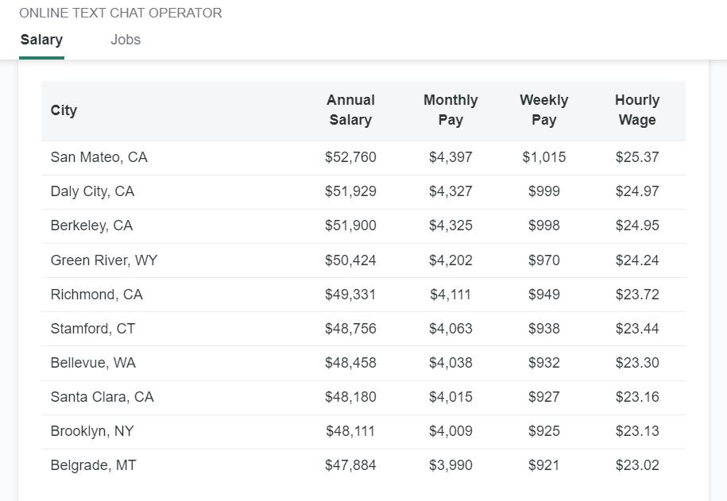Click the $24.24 hourly wage value

[x=637, y=260]
